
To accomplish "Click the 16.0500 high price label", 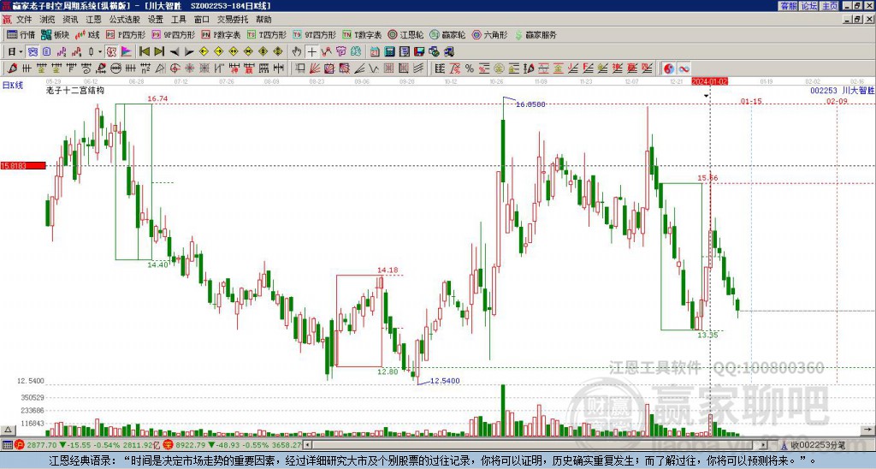I will 530,104.
